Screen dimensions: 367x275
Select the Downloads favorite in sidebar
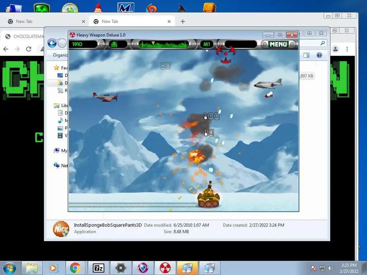[x=60, y=83]
